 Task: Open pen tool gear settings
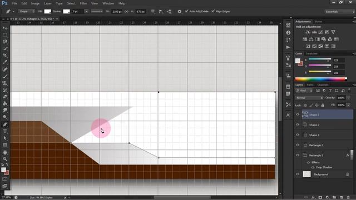coord(179,11)
